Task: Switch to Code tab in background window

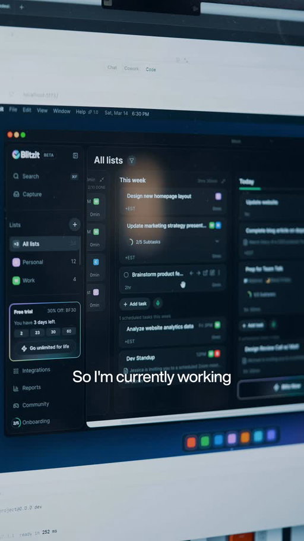Action: 151,70
